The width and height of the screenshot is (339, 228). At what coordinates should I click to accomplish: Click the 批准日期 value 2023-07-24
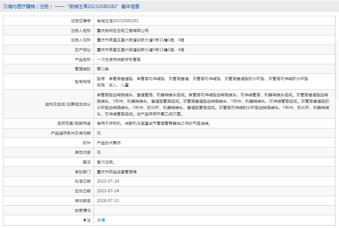[108, 181]
